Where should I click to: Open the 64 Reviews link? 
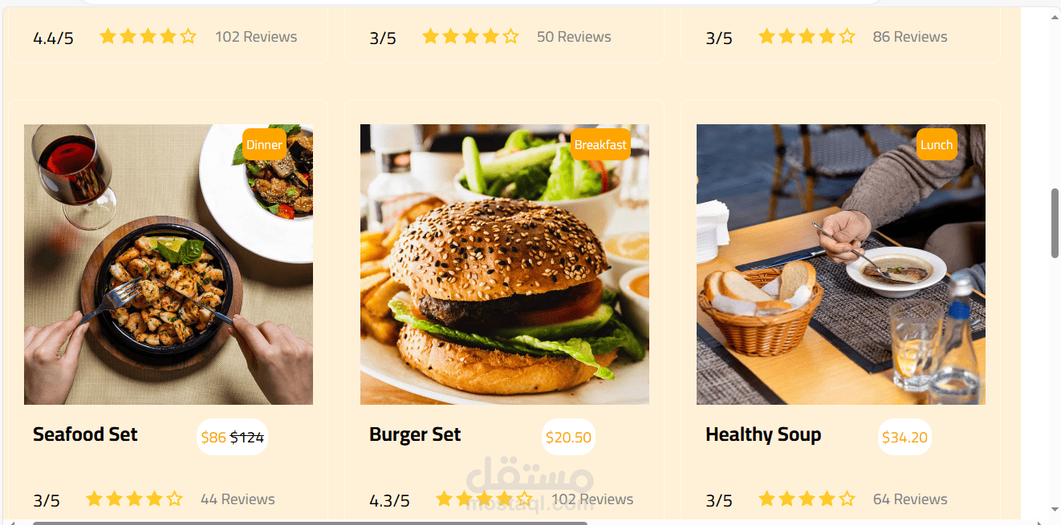[910, 499]
